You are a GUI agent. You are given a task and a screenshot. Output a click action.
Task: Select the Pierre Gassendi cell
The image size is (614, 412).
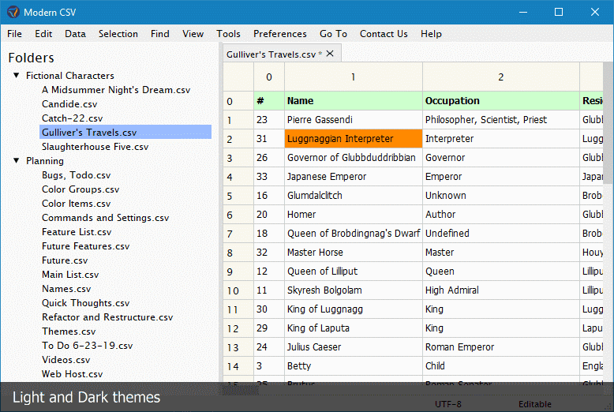point(354,119)
